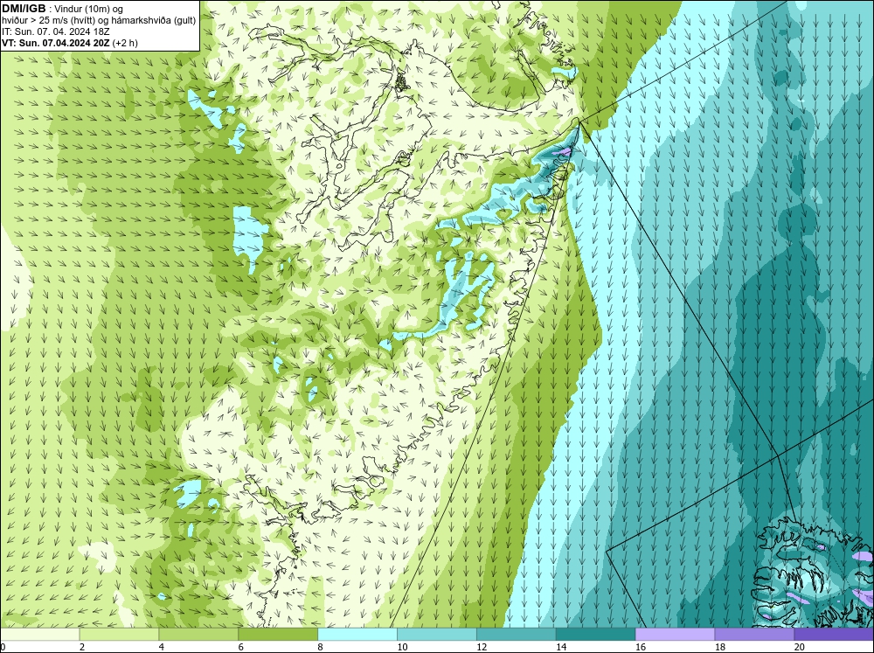The height and width of the screenshot is (653, 874).
Task: Click the legend label '4'
Action: [x=162, y=647]
